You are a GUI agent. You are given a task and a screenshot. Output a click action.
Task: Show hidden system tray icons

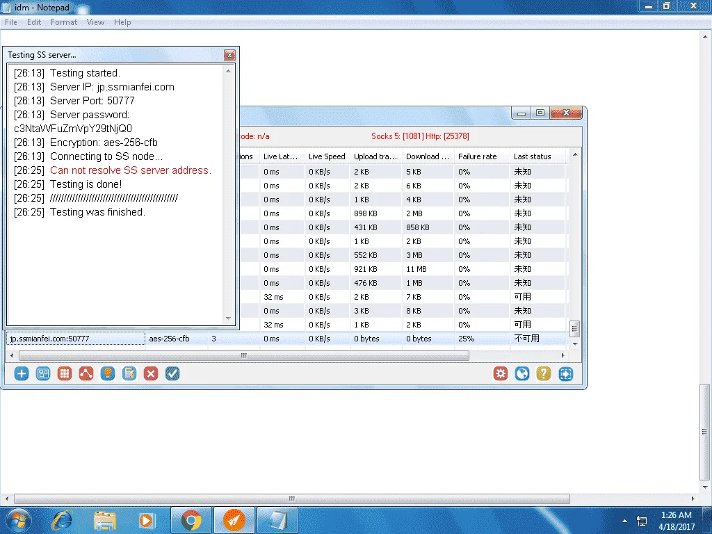tap(625, 521)
